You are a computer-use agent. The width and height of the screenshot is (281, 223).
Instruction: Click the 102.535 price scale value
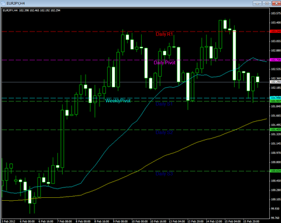tap(276, 69)
